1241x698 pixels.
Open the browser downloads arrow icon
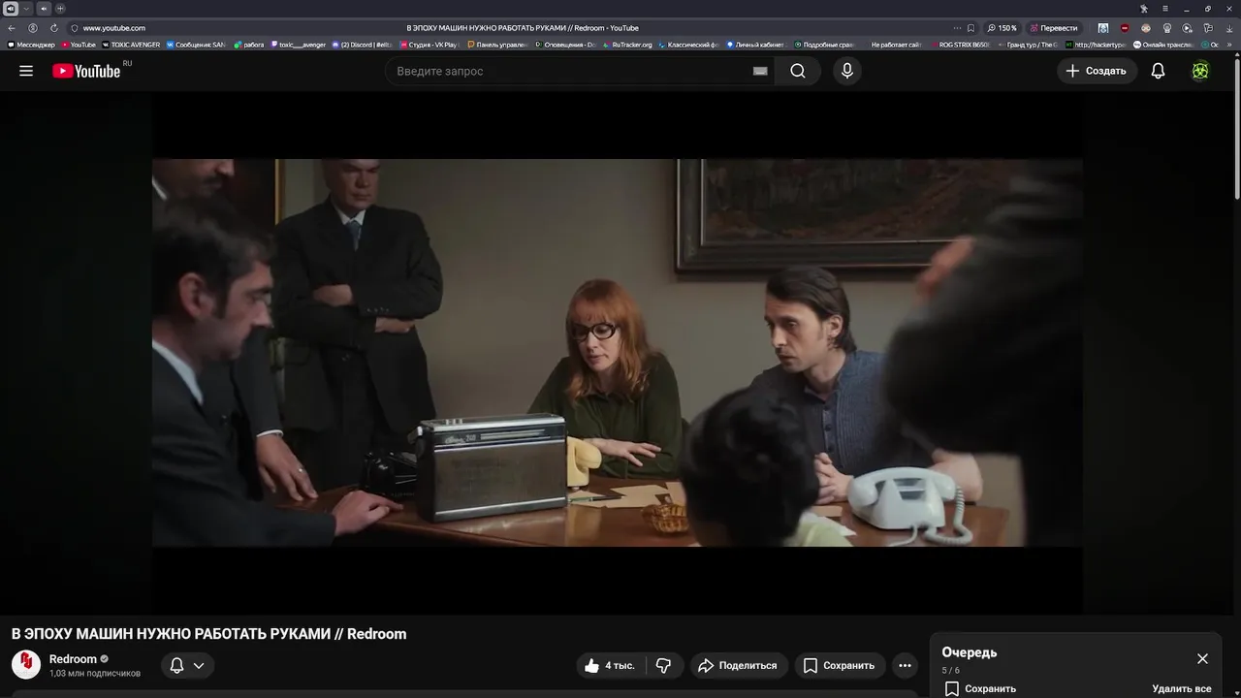click(x=1229, y=28)
